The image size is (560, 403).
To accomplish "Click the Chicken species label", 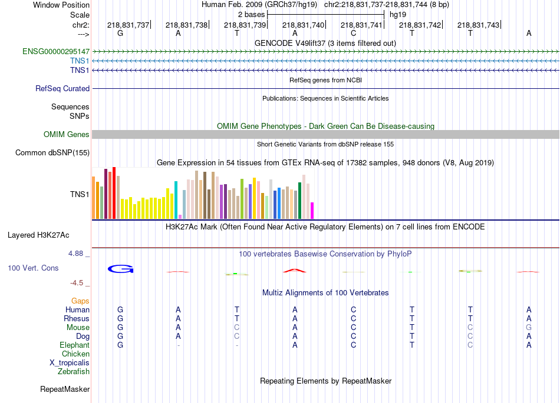I will (75, 354).
